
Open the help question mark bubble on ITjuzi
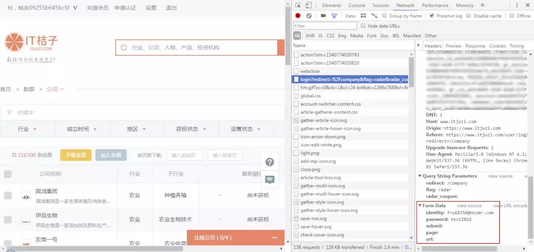click(270, 162)
